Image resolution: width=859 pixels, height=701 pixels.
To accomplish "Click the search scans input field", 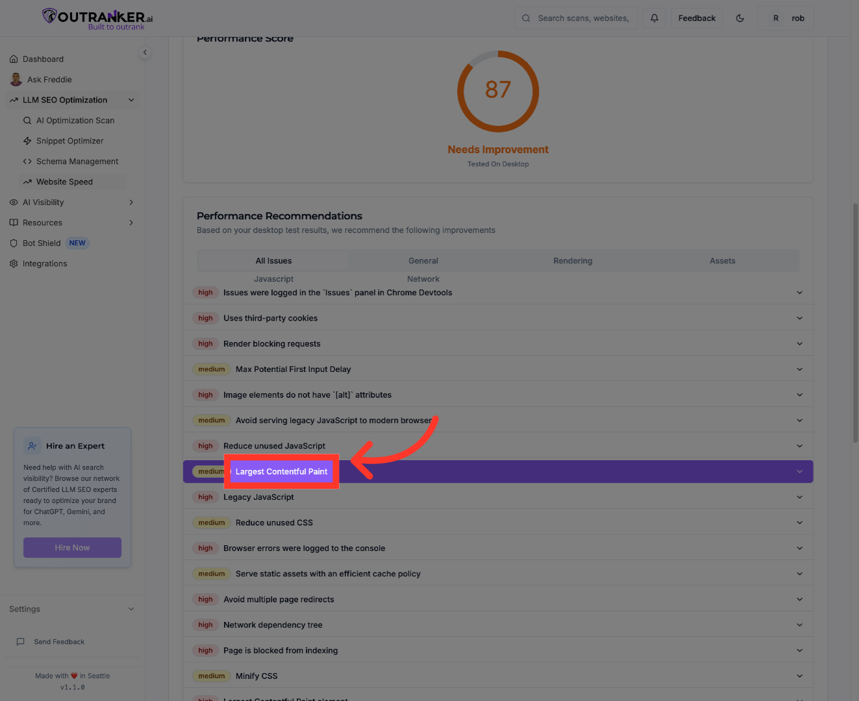I will (582, 18).
